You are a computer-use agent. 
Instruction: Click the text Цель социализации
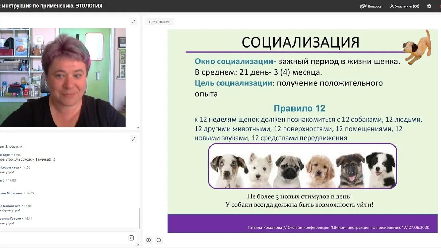[234, 83]
